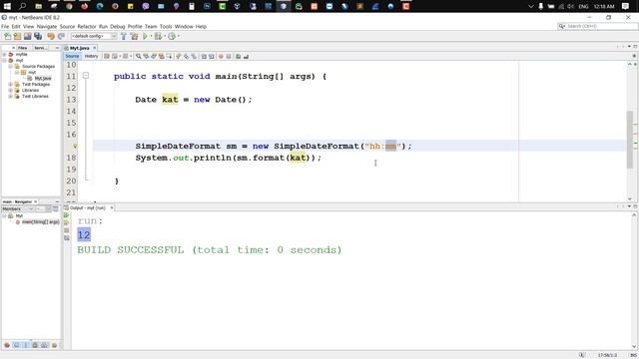Open the Refactor menu
639x359 pixels.
click(87, 27)
